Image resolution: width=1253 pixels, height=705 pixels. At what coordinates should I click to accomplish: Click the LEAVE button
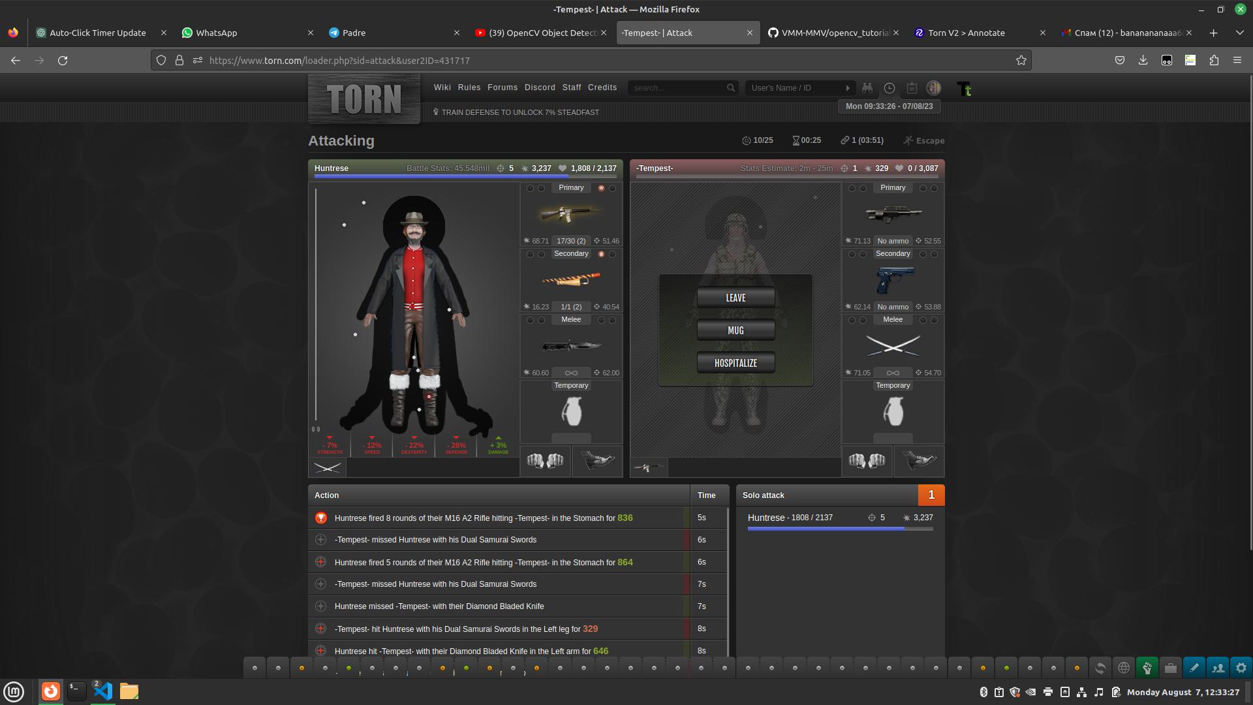click(735, 298)
